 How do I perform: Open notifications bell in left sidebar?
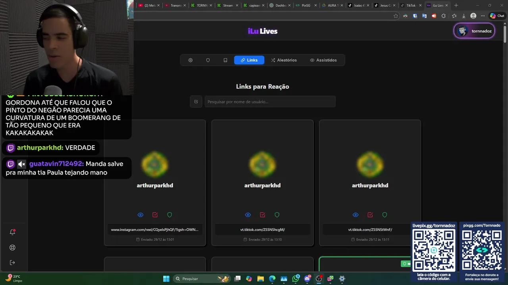tap(12, 232)
